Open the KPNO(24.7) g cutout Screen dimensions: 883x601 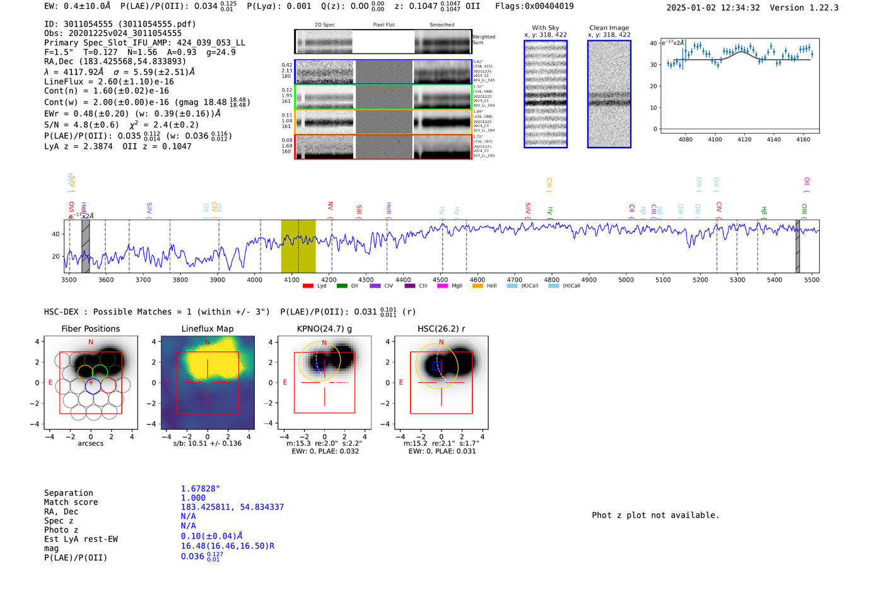pyautogui.click(x=324, y=383)
